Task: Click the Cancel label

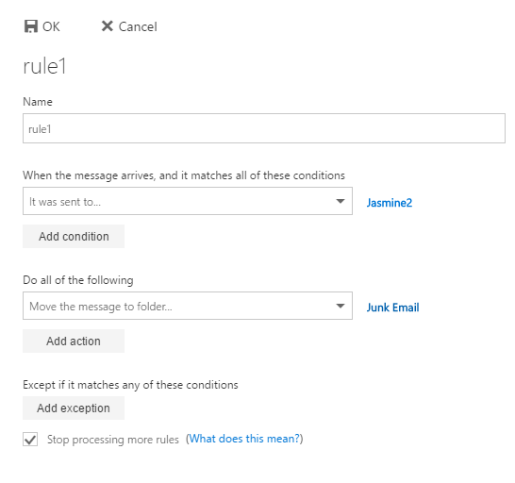Action: 138,26
